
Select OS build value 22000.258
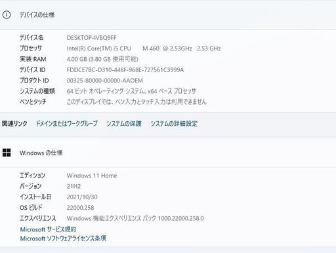[x=80, y=208]
